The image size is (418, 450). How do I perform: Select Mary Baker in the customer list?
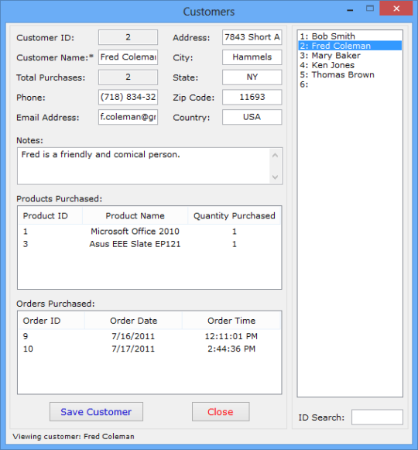pos(350,56)
